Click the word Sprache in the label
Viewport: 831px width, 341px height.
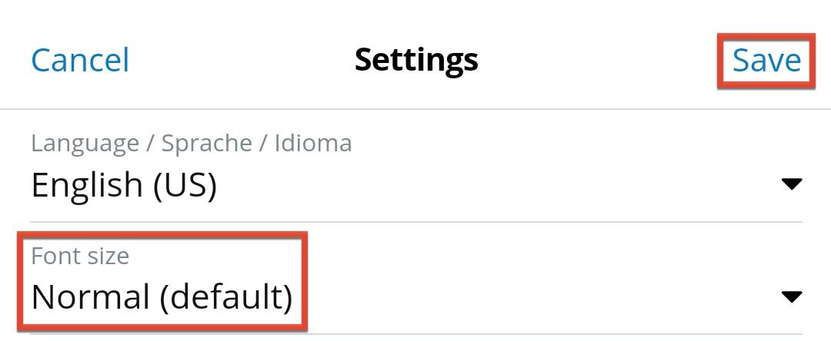coord(206,143)
